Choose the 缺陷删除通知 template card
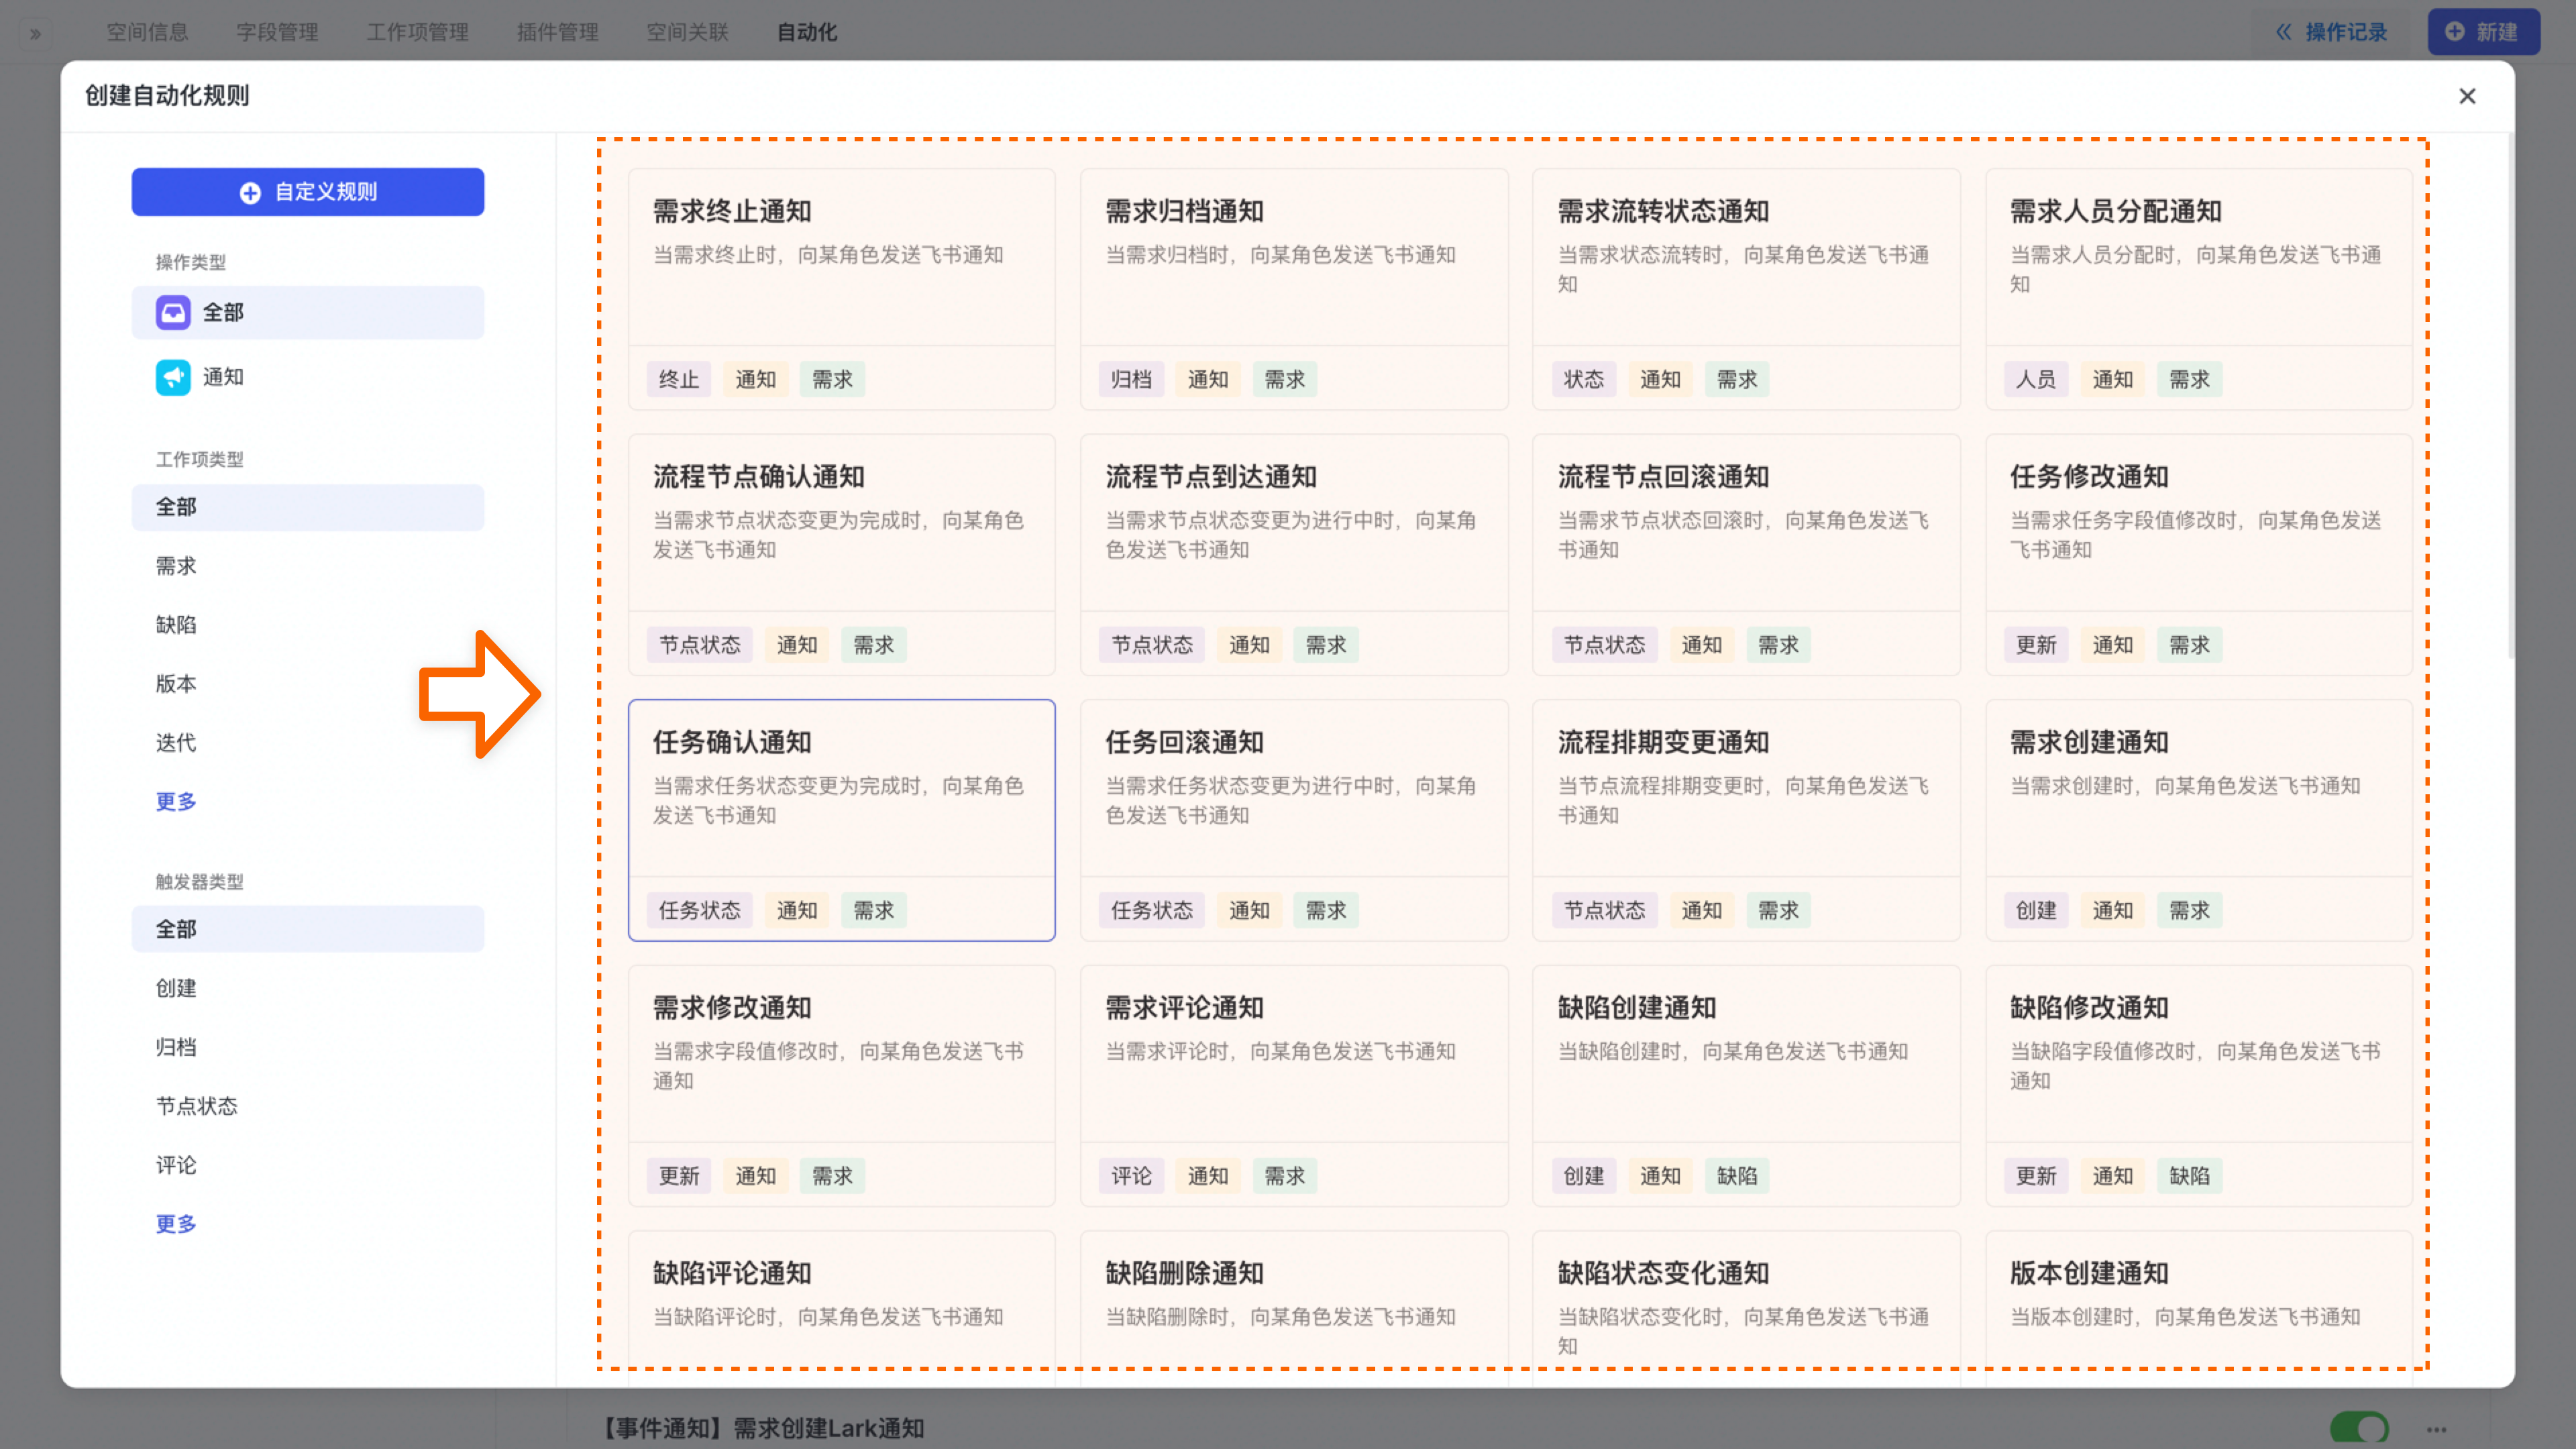Viewport: 2576px width, 1449px height. pyautogui.click(x=1294, y=1308)
